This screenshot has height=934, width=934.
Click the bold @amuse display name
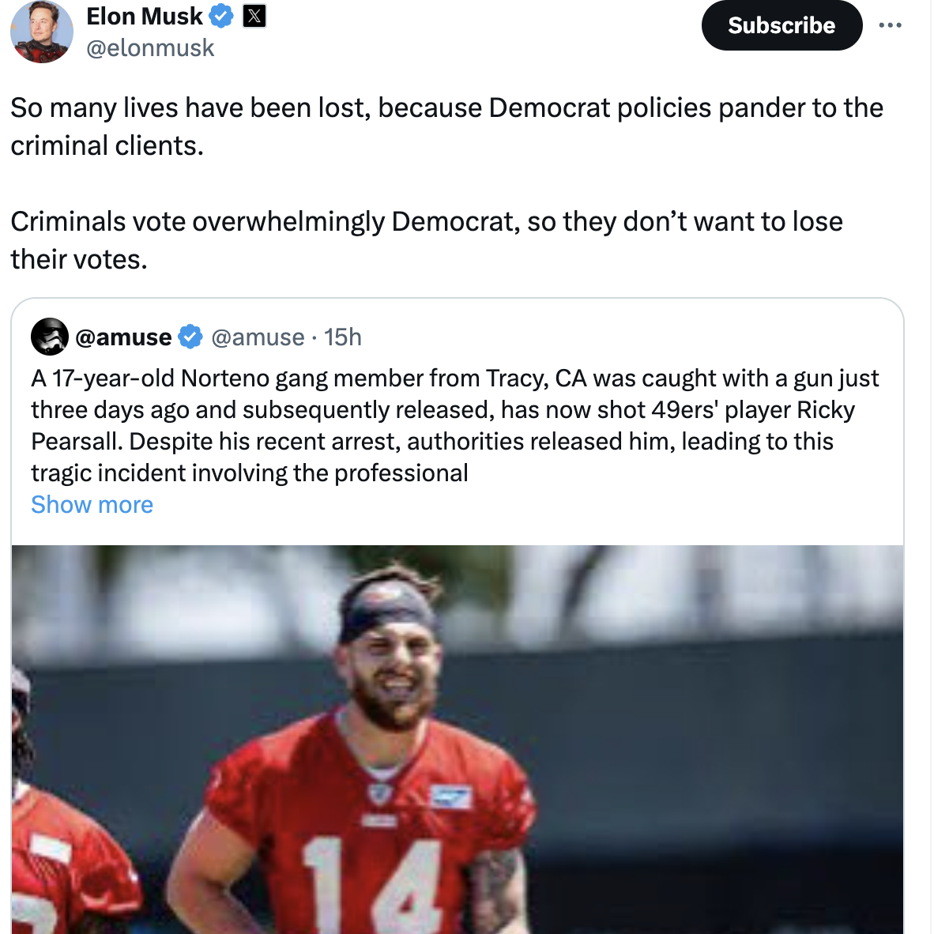coord(123,337)
